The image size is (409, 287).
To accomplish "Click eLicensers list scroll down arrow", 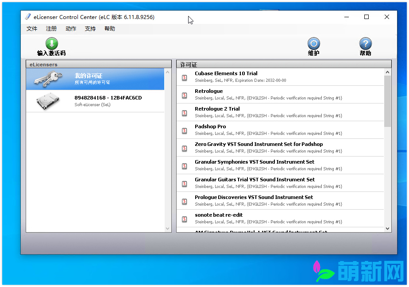I will (167, 229).
